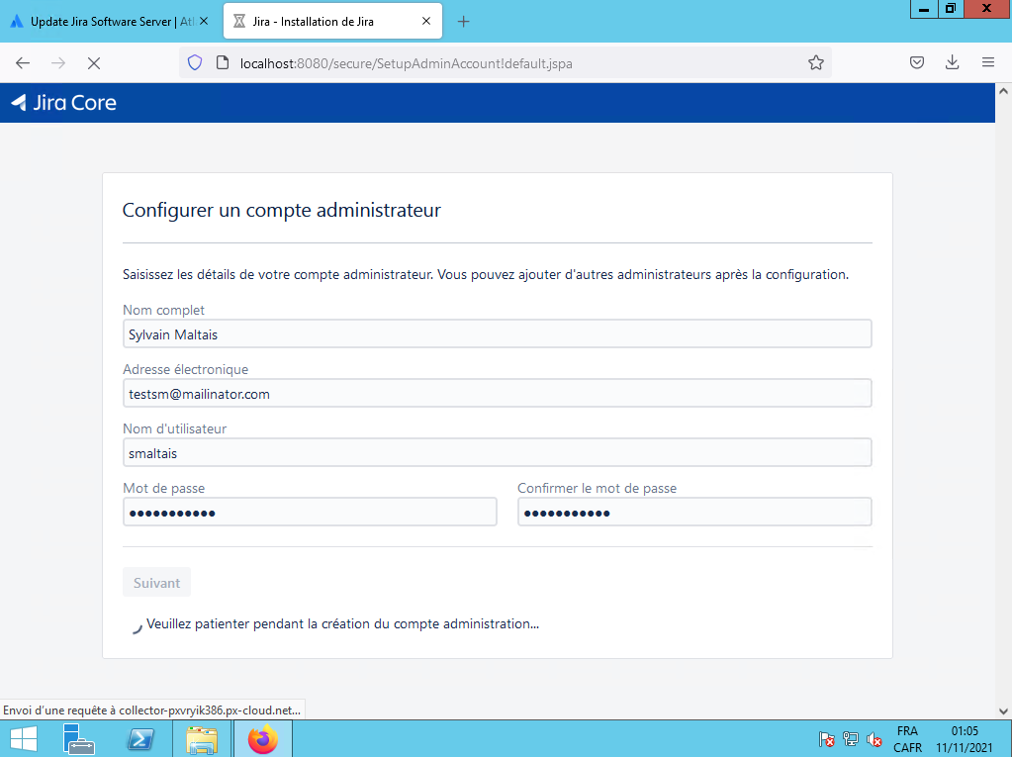Focus the Nom complet field
The width and height of the screenshot is (1012, 757).
point(497,334)
